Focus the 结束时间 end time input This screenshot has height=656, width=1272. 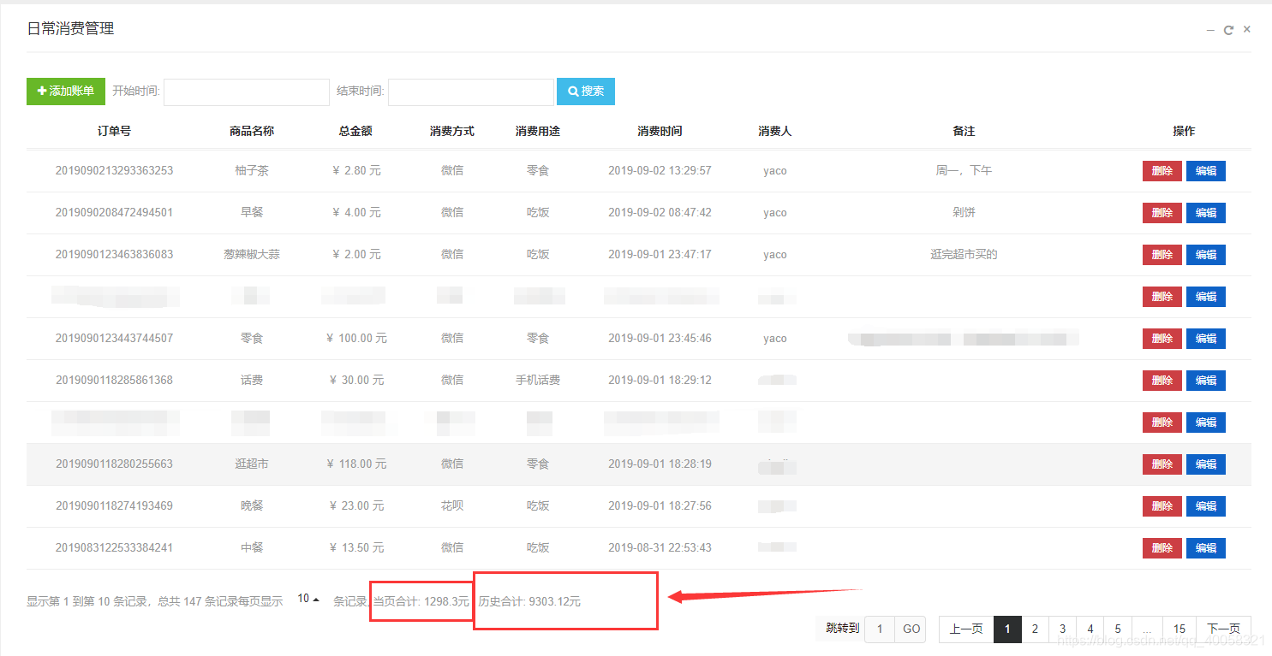tap(471, 92)
